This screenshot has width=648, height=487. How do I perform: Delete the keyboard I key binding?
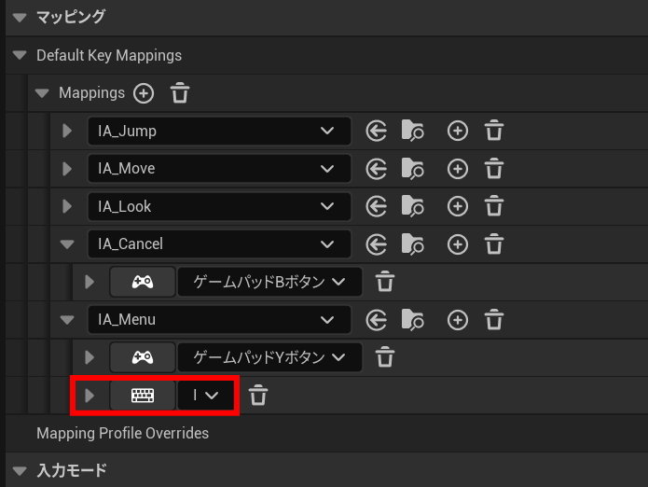(258, 396)
